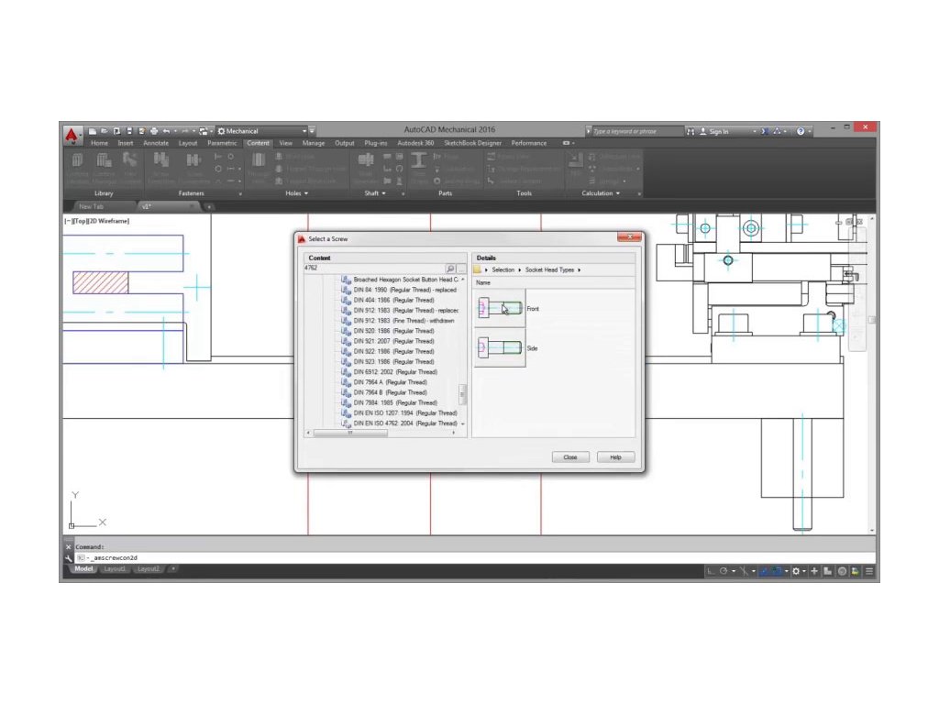Click the Close button in Select a Screw
Screen dimensions: 939x704
point(570,457)
